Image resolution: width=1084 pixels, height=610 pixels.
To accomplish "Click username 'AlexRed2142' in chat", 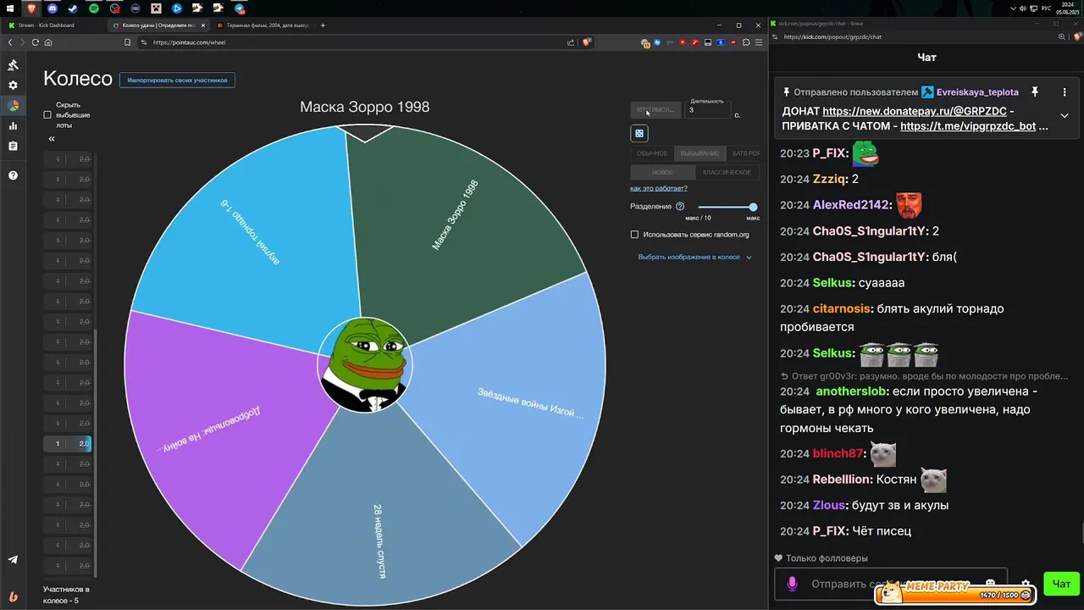I will coord(851,205).
